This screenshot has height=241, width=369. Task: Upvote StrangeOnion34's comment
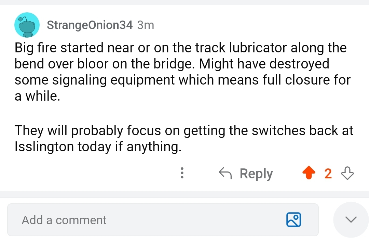point(309,173)
